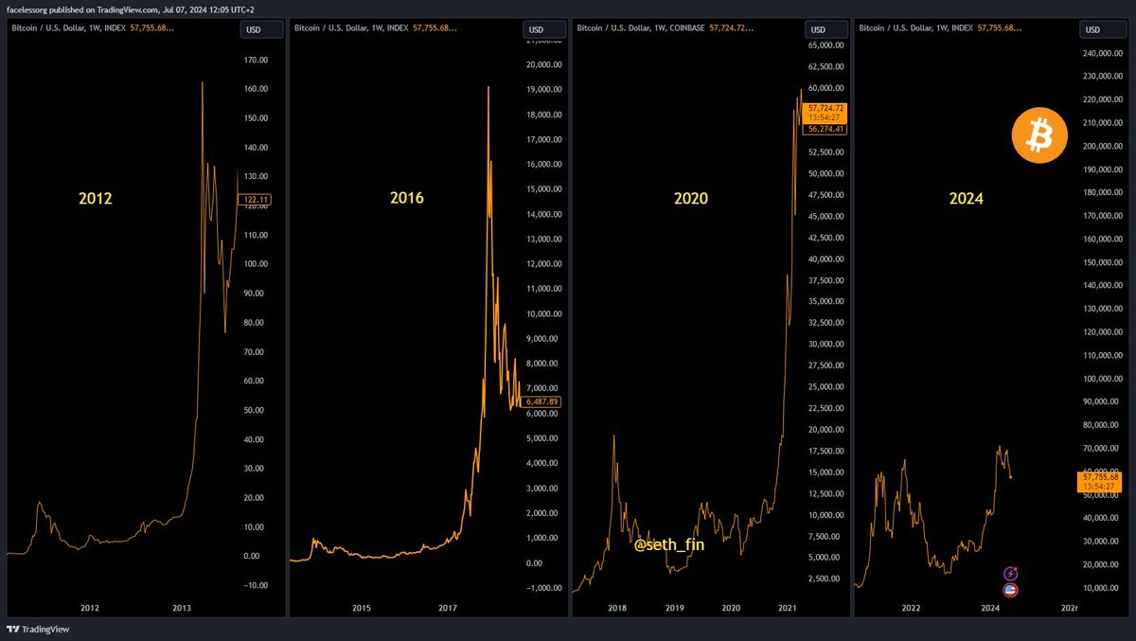1136x641 pixels.
Task: Click 2021 on the third chart's time axis
Action: 787,608
